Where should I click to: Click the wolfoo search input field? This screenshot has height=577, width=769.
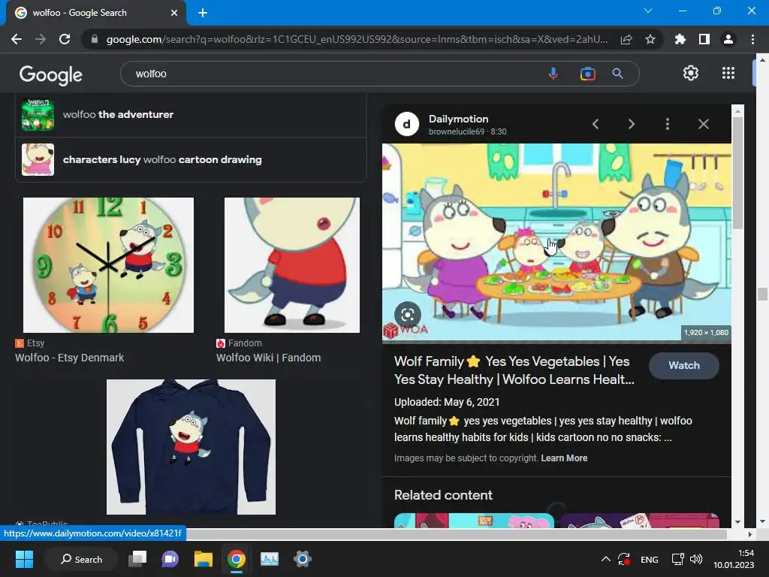333,74
